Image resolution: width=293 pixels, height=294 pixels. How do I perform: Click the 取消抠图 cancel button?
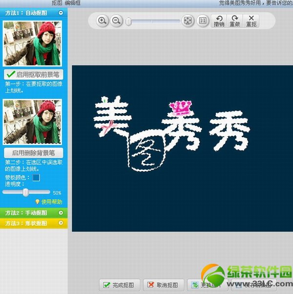pos(164,285)
